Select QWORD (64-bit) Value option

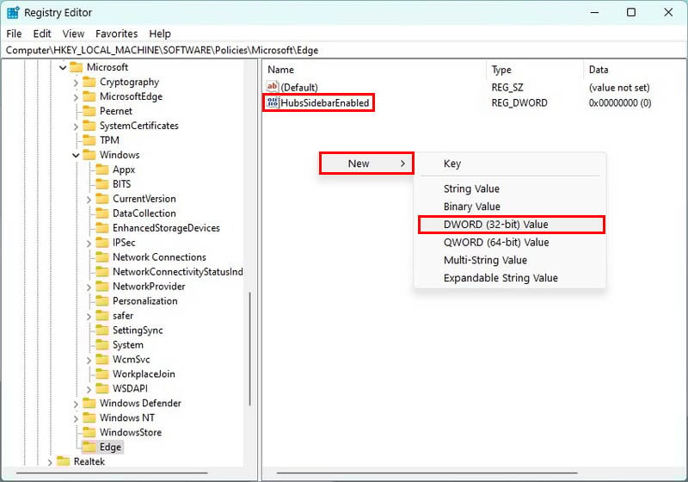click(510, 243)
